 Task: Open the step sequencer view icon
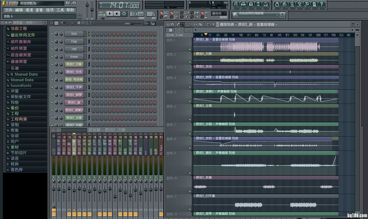point(243,4)
